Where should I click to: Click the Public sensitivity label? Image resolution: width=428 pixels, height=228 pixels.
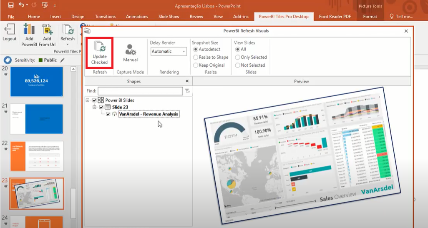coord(48,60)
